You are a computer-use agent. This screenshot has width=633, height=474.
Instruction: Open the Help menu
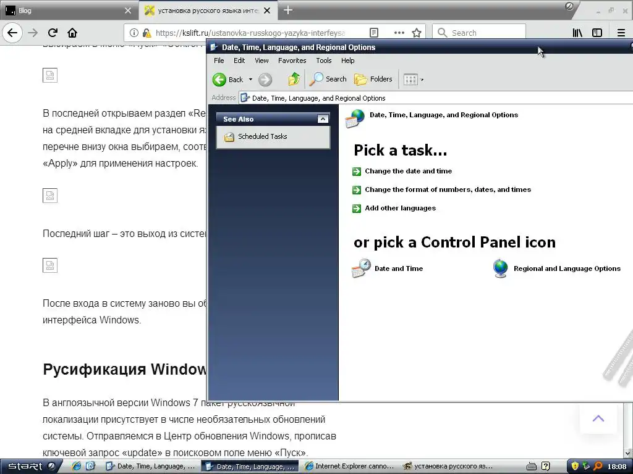pos(347,60)
